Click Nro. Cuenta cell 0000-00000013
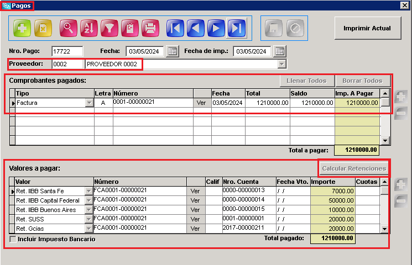This screenshot has height=265, width=412. [249, 191]
